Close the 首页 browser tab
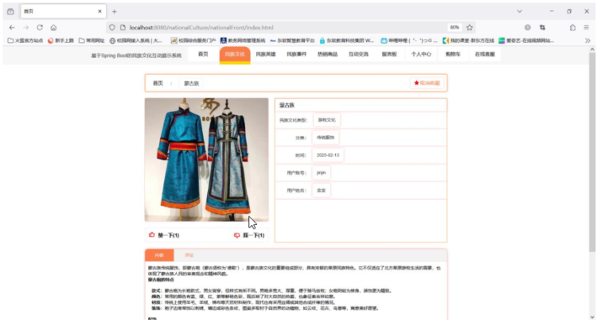 coord(99,11)
